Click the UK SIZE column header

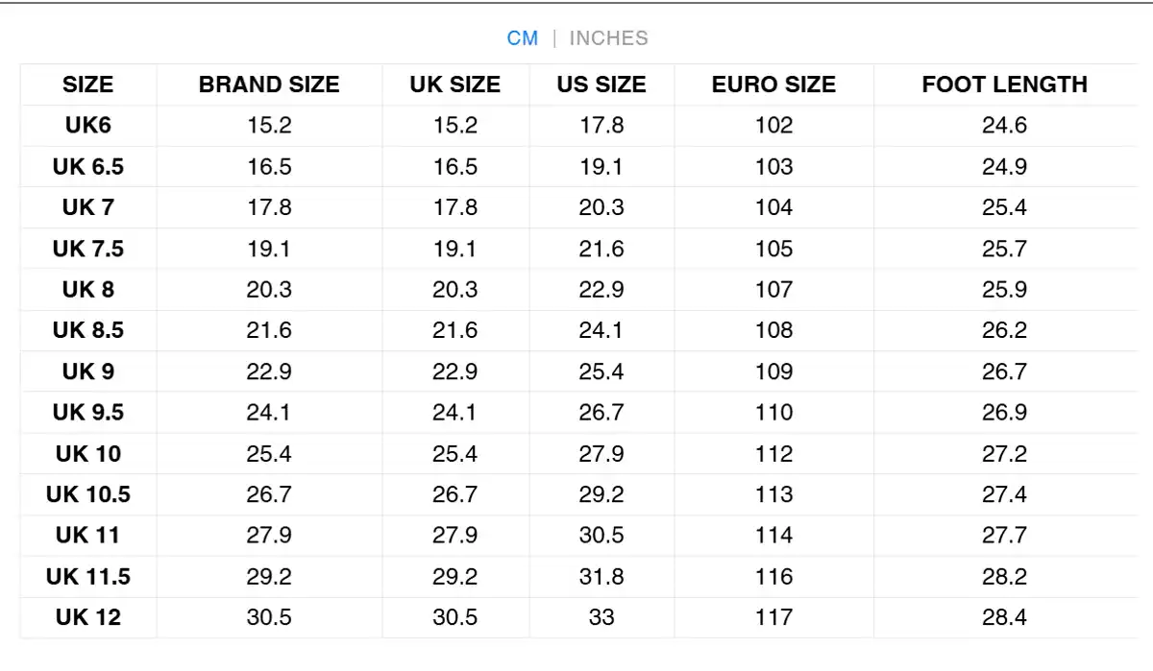coord(454,84)
